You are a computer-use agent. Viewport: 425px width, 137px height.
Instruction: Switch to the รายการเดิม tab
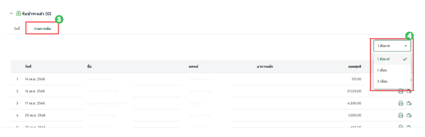42,29
